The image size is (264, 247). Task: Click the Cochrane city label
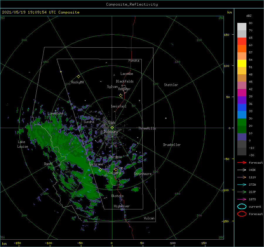click(96, 164)
